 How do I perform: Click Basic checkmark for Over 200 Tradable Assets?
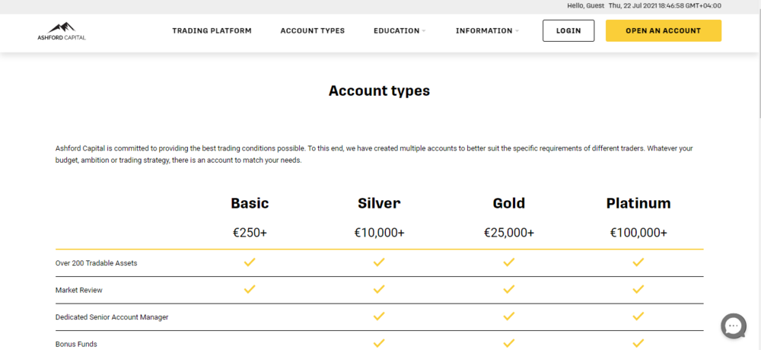tap(250, 262)
